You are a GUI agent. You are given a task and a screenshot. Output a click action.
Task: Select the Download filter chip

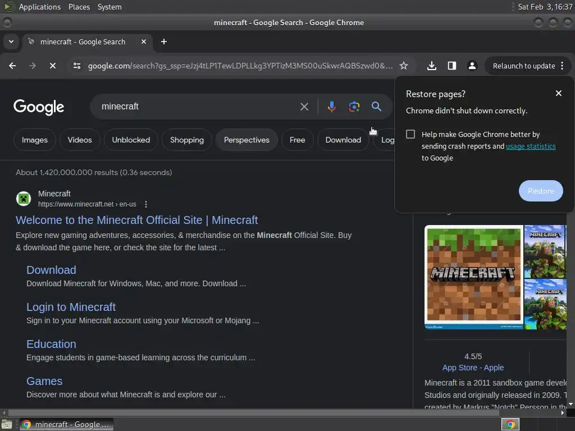point(343,140)
